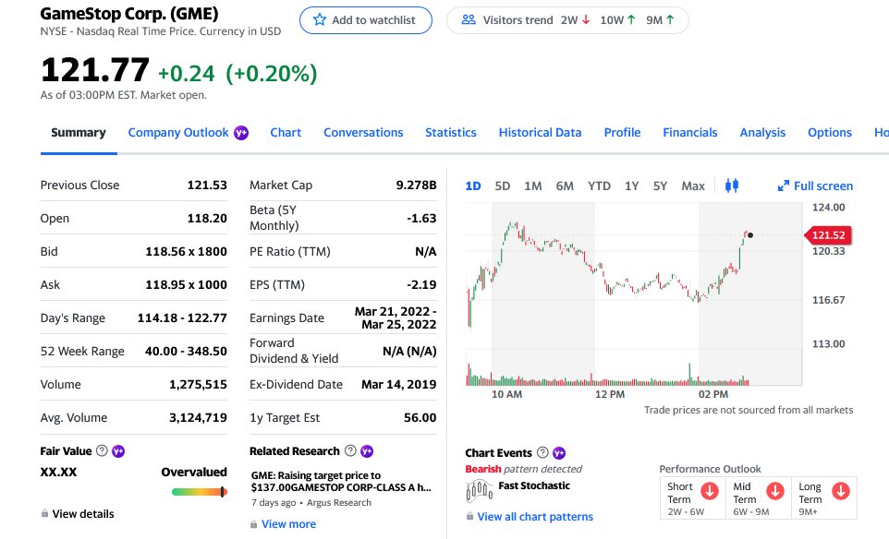
Task: Add GameStop to watchlist
Action: pyautogui.click(x=366, y=20)
